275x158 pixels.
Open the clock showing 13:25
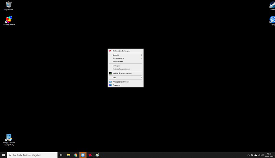269,155
